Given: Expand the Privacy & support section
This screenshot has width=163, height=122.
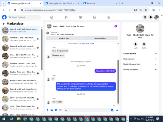Looking at the screenshot, I should coord(140,69).
